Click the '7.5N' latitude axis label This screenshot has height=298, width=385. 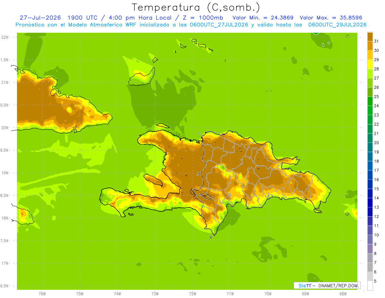(4, 241)
